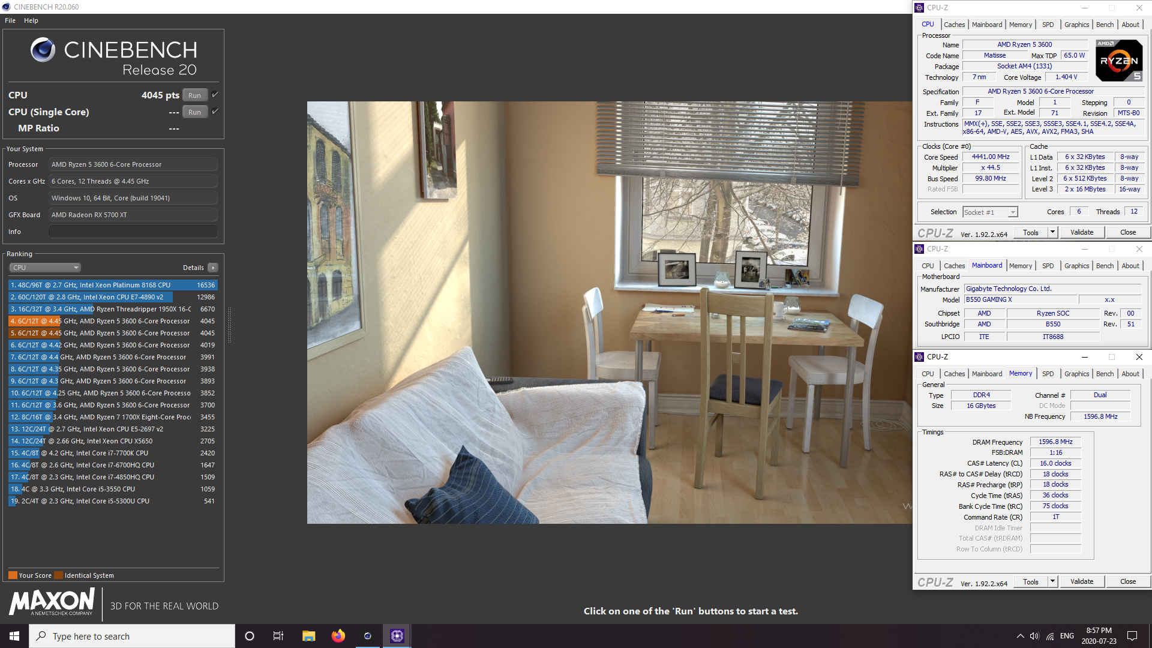1152x648 pixels.
Task: Open Graphics tab in Mainboard CPU-Z window
Action: [1076, 266]
